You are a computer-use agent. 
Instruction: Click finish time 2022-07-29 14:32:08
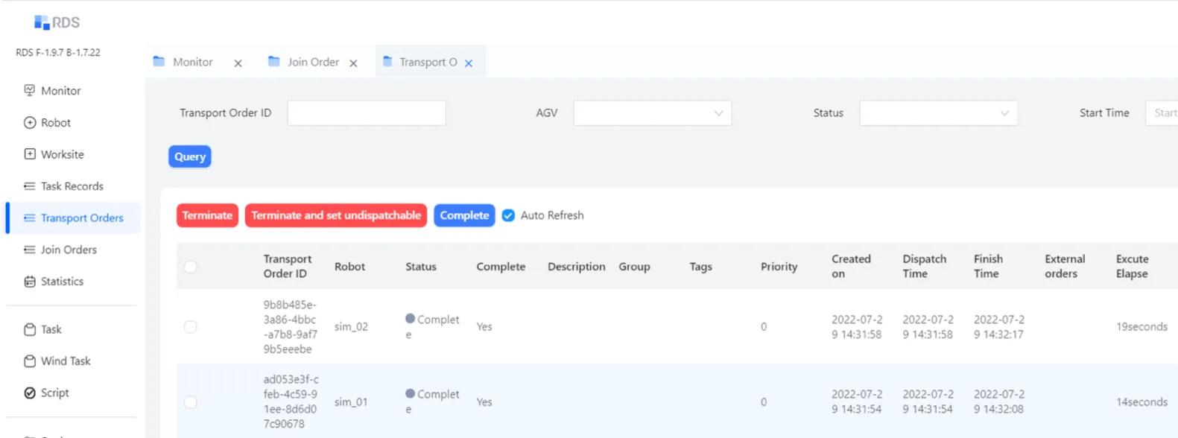[x=999, y=402]
